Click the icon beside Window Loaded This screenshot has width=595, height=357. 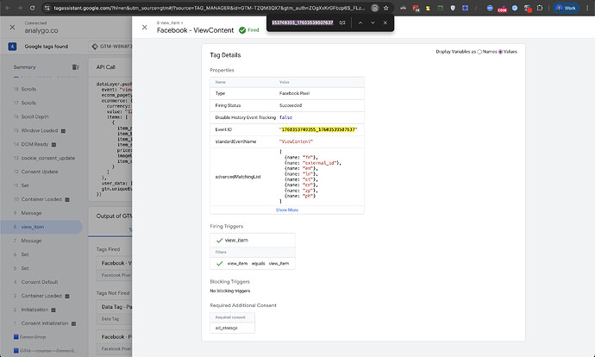(63, 131)
